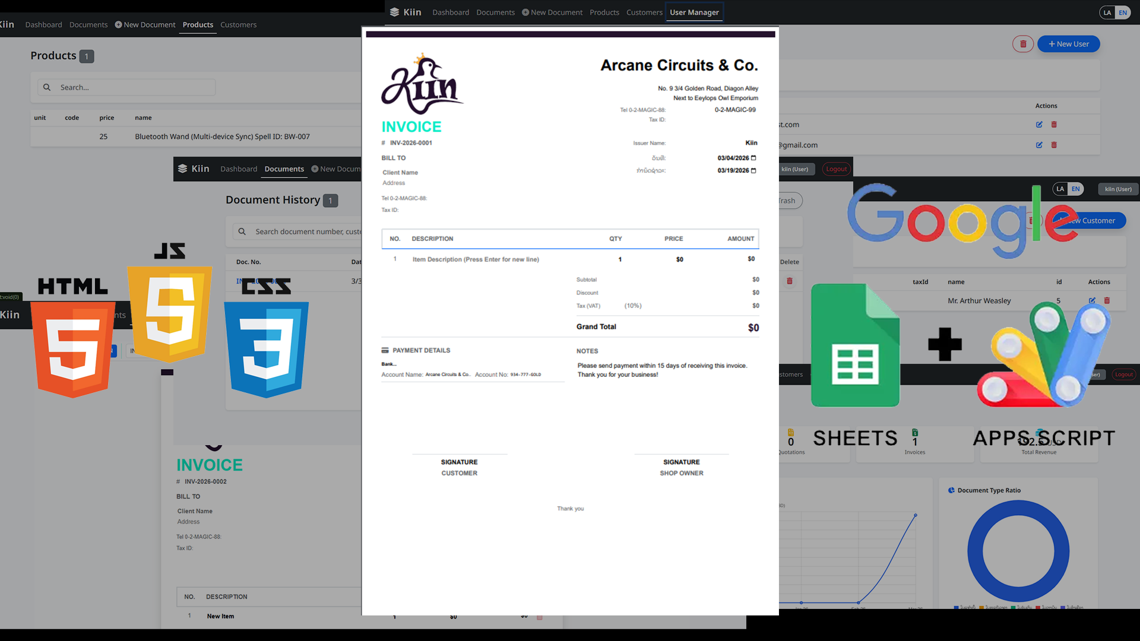1140x641 pixels.
Task: Click the New User button
Action: (1068, 44)
